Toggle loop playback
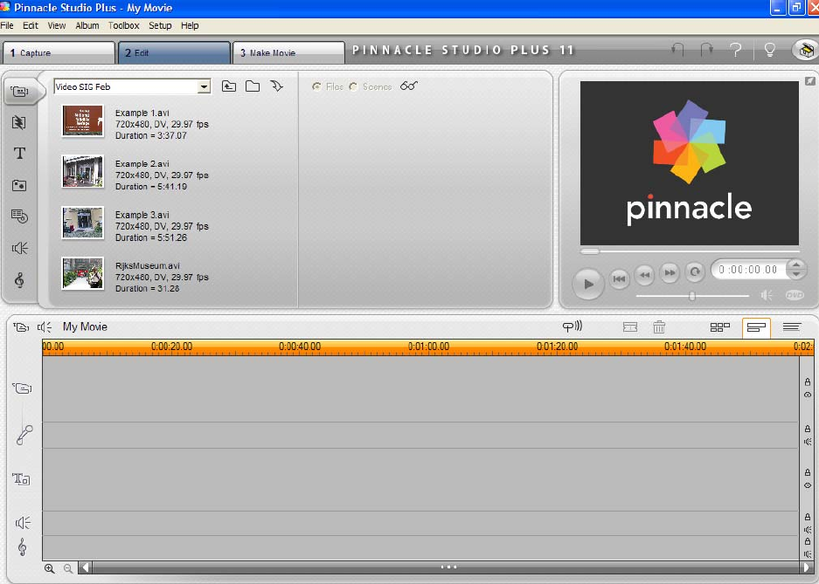Screen dimensions: 819x584 (695, 271)
